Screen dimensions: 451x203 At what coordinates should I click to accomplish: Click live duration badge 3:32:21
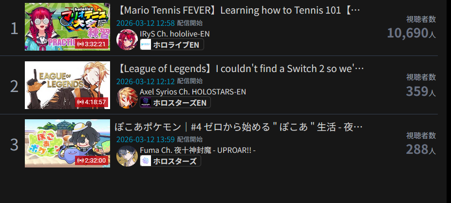click(x=92, y=44)
